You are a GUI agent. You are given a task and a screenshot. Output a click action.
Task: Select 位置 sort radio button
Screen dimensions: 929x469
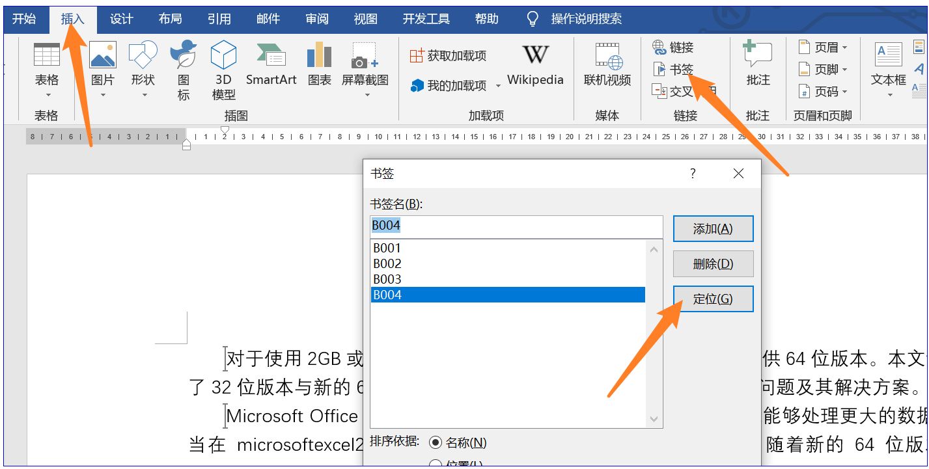436,464
